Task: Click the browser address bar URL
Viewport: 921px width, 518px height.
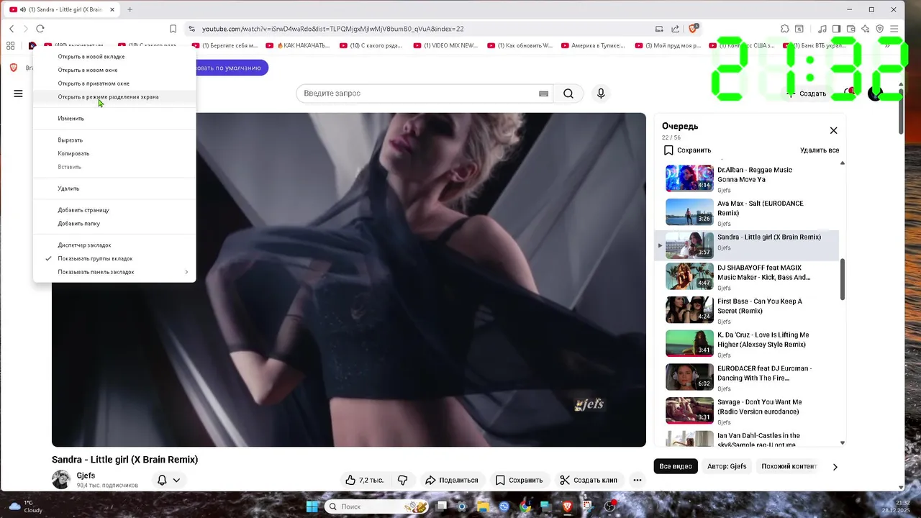Action: click(332, 29)
